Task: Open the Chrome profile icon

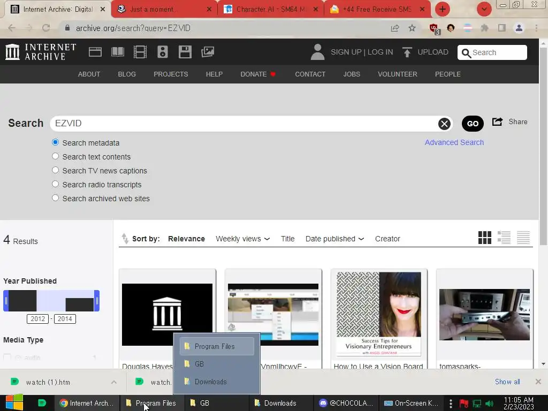Action: (519, 28)
